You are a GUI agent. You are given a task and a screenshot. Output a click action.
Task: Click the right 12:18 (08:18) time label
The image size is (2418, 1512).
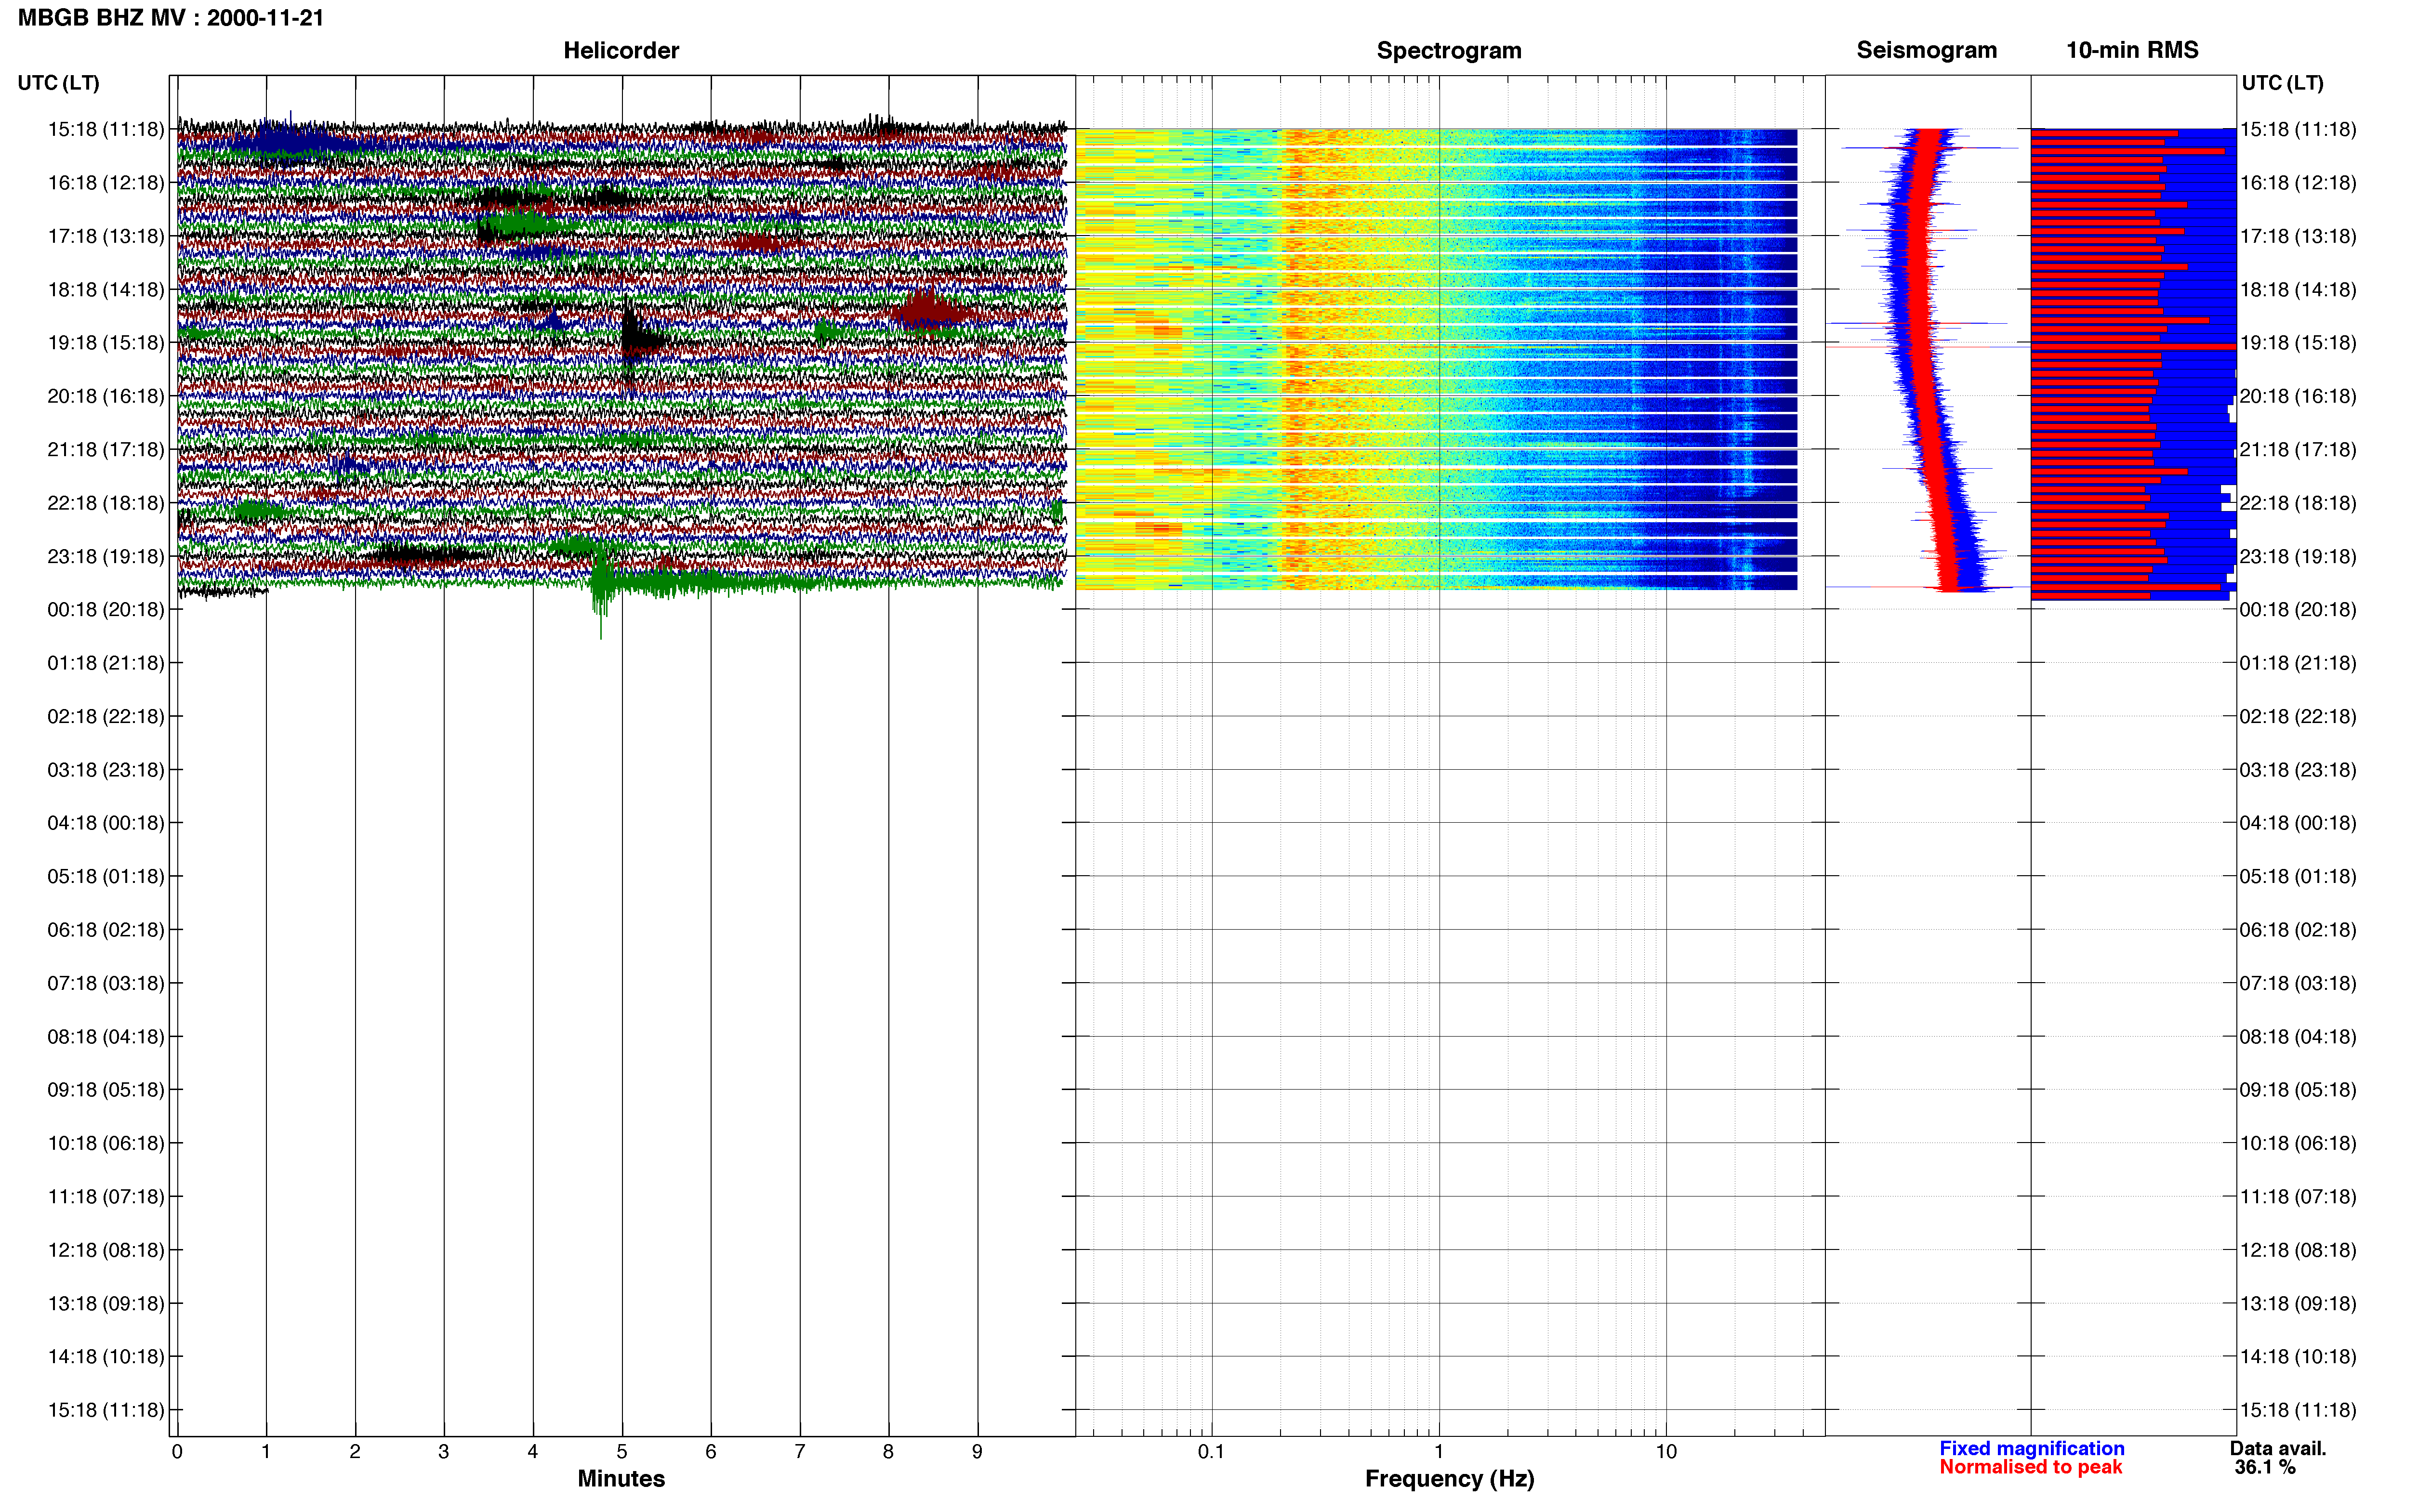point(2298,1250)
